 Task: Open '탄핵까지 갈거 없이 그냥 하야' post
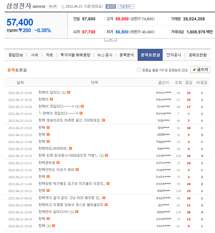(x=70, y=198)
